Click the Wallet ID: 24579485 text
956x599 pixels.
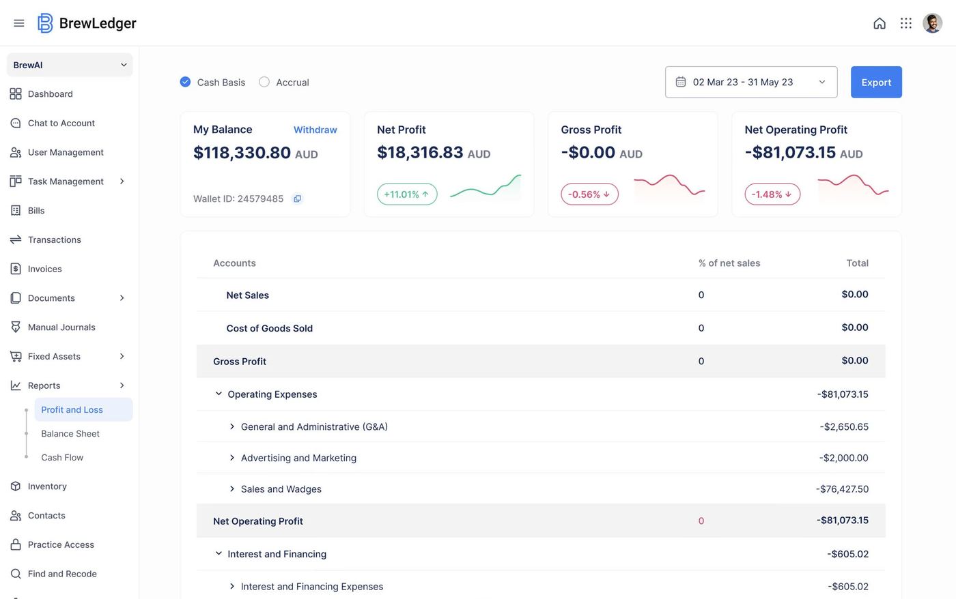[x=238, y=199]
